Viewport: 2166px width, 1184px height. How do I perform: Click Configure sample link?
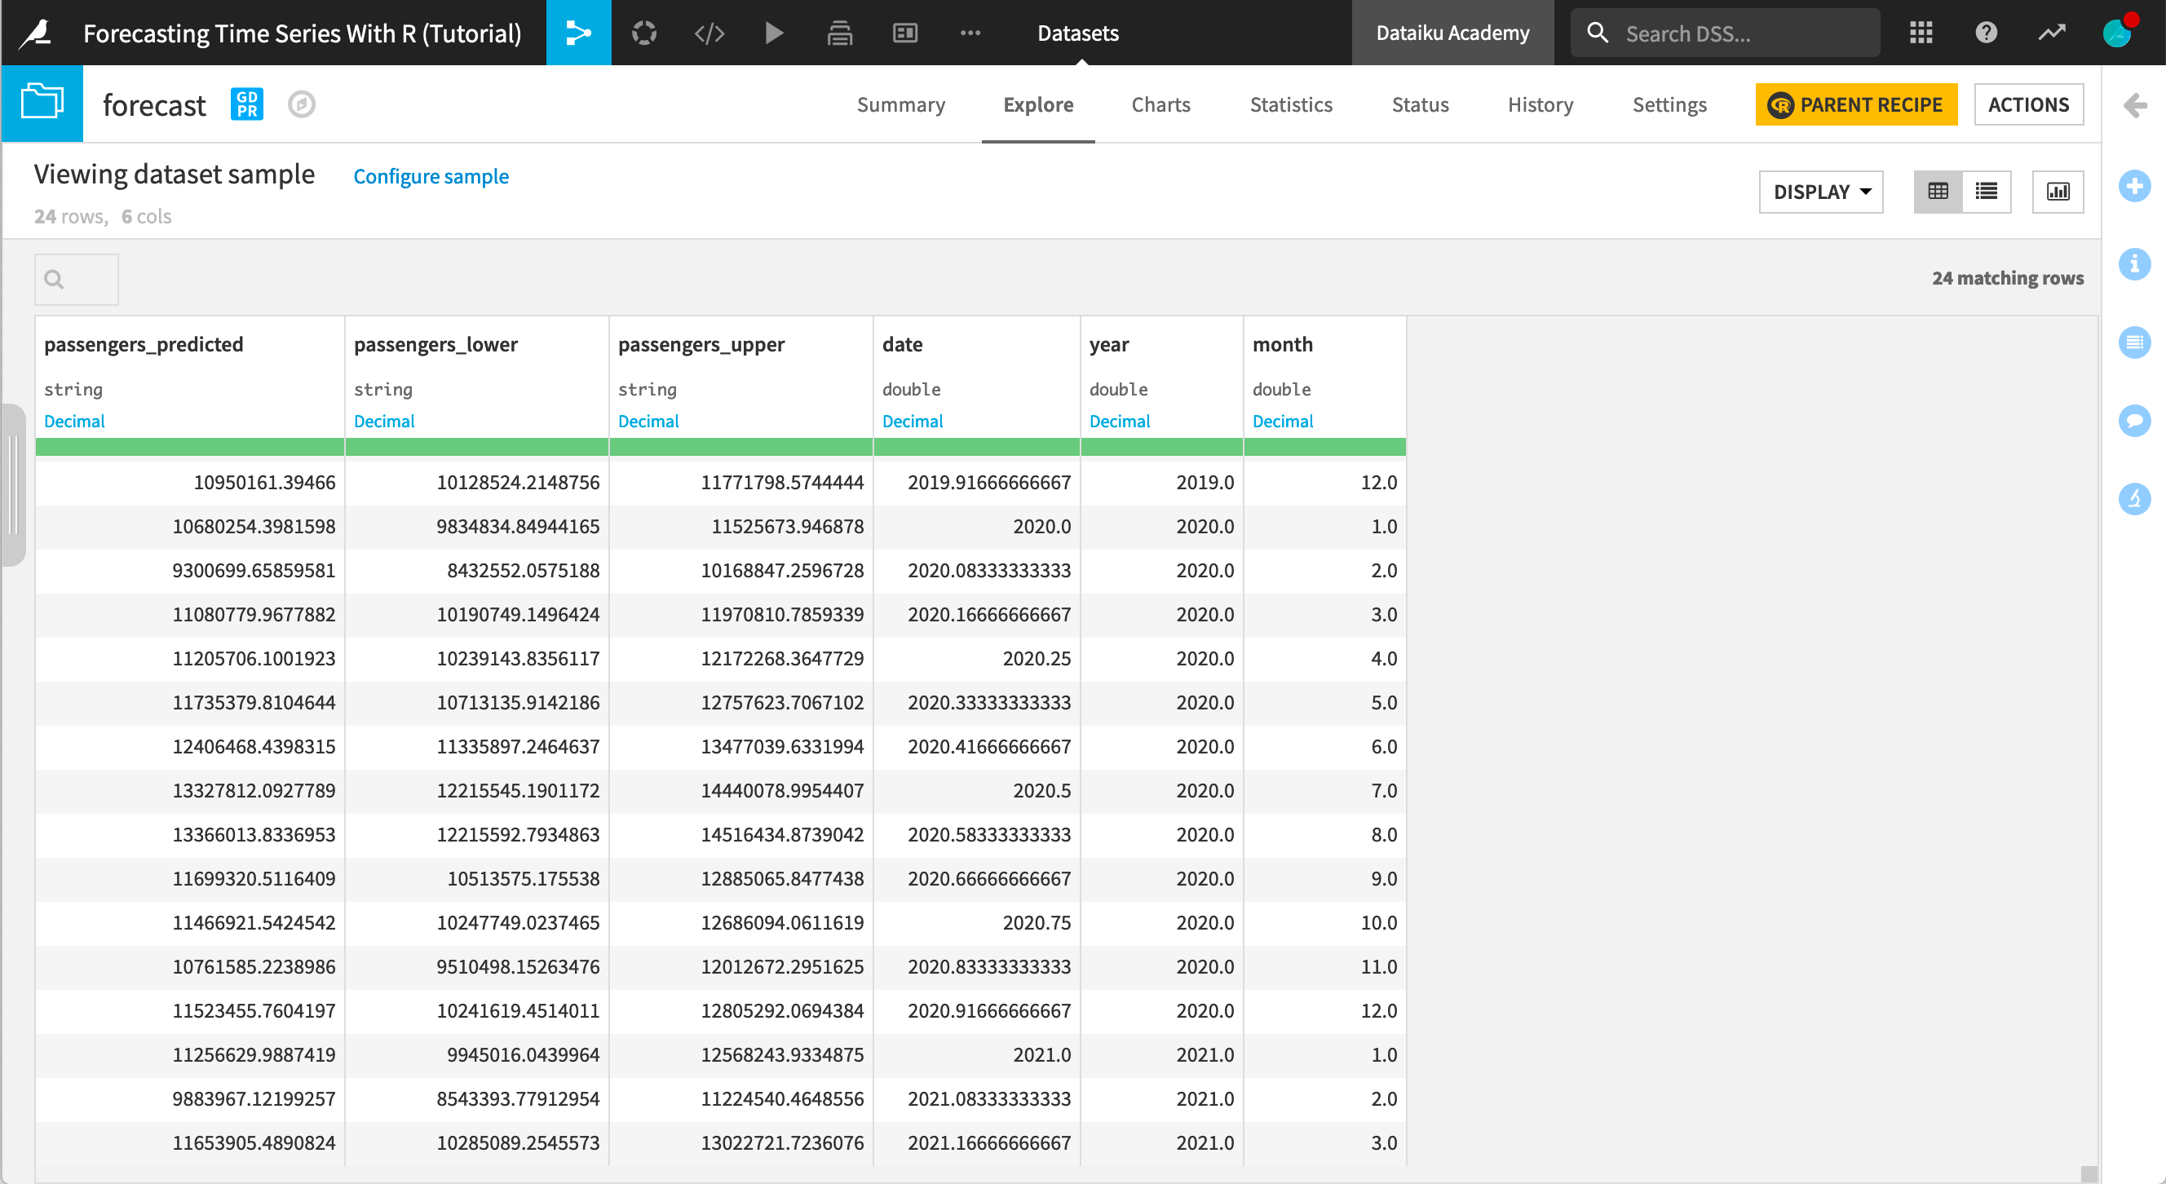pyautogui.click(x=431, y=176)
